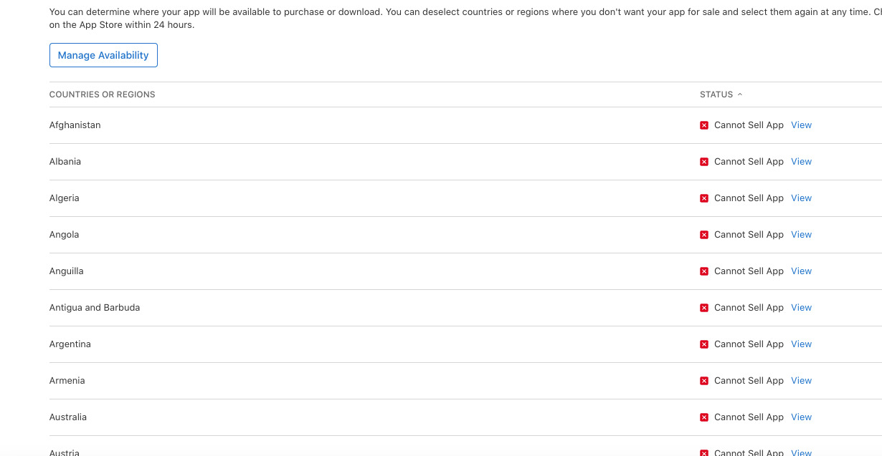Open the View link in Angola row
882x456 pixels.
tap(801, 235)
